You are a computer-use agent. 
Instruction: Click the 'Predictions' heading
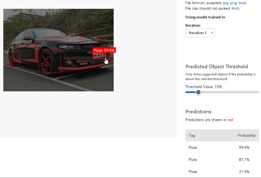point(198,112)
